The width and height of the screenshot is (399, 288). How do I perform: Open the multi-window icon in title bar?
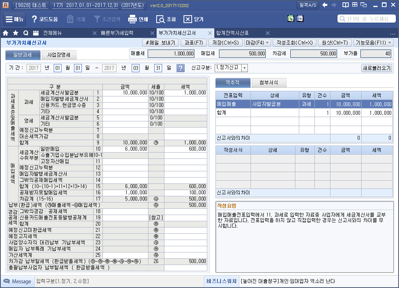pos(364,5)
